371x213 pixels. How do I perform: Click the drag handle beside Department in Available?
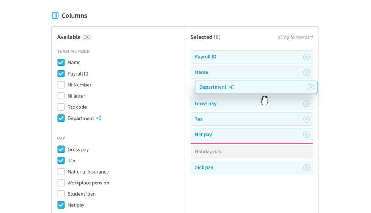[99, 118]
